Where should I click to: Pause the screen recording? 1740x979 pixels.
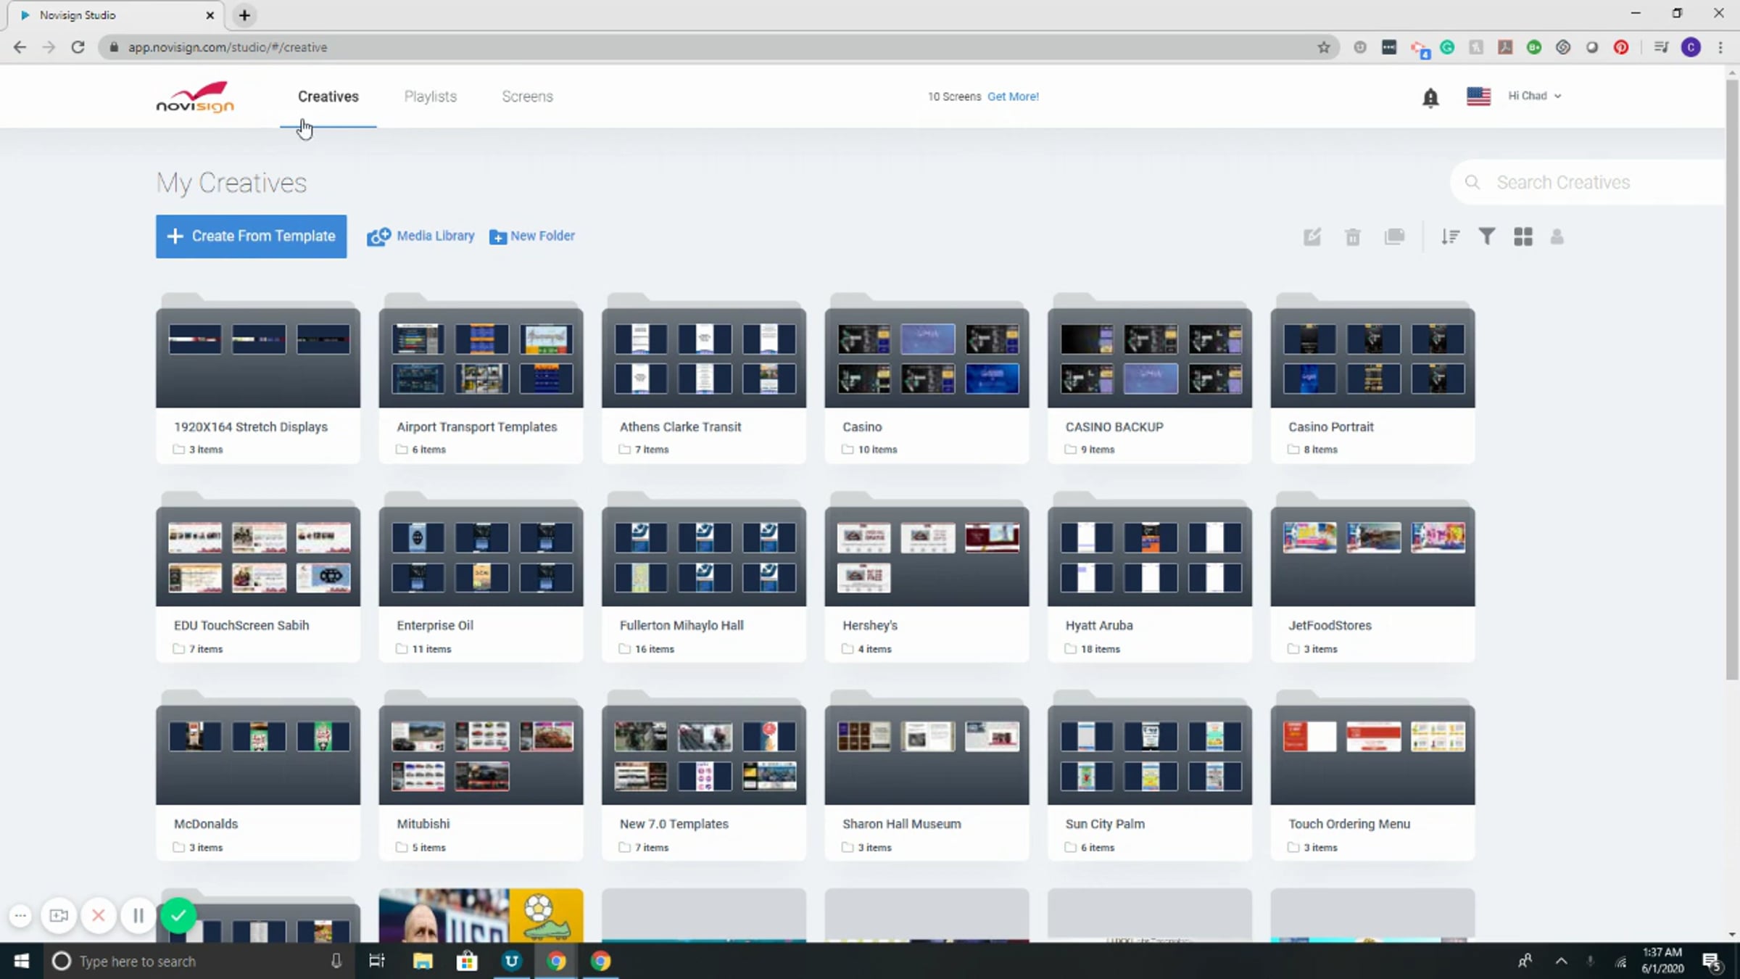(x=138, y=916)
